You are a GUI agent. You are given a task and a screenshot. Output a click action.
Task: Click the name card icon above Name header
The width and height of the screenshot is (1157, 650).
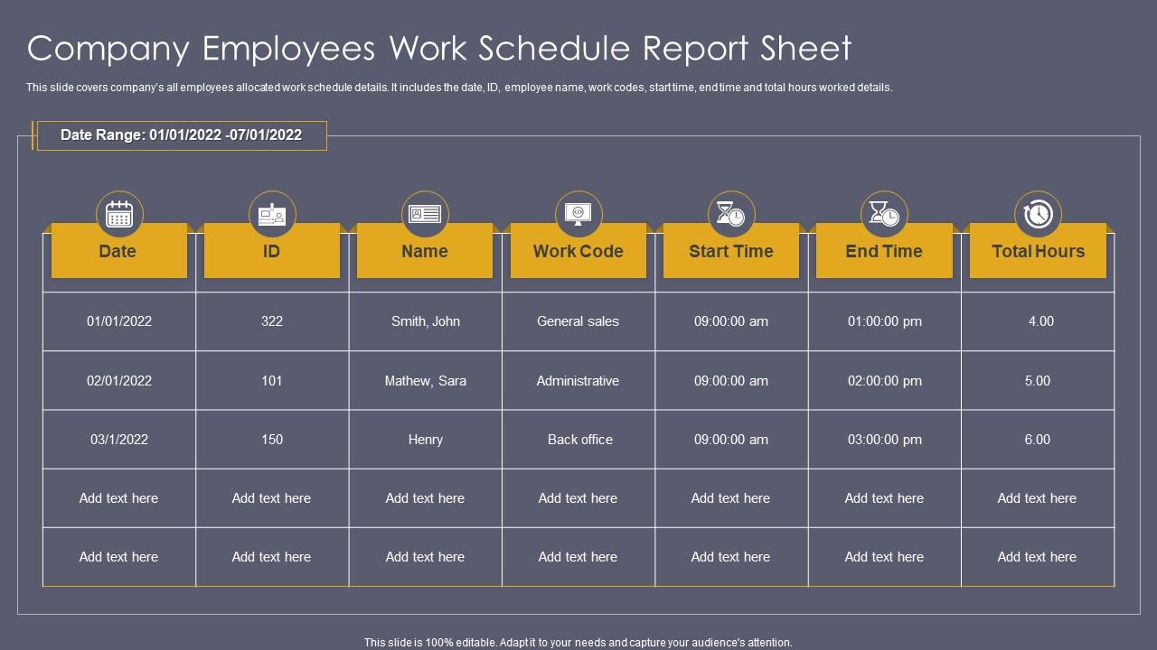[x=425, y=214]
